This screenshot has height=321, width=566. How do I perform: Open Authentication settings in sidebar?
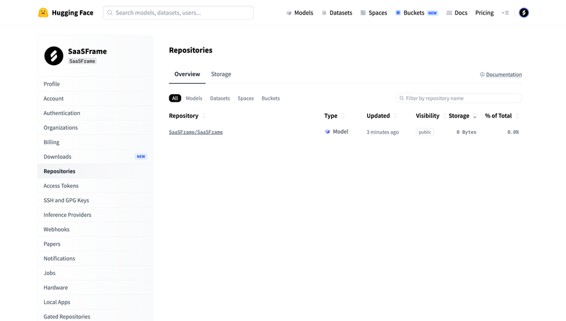click(x=95, y=113)
